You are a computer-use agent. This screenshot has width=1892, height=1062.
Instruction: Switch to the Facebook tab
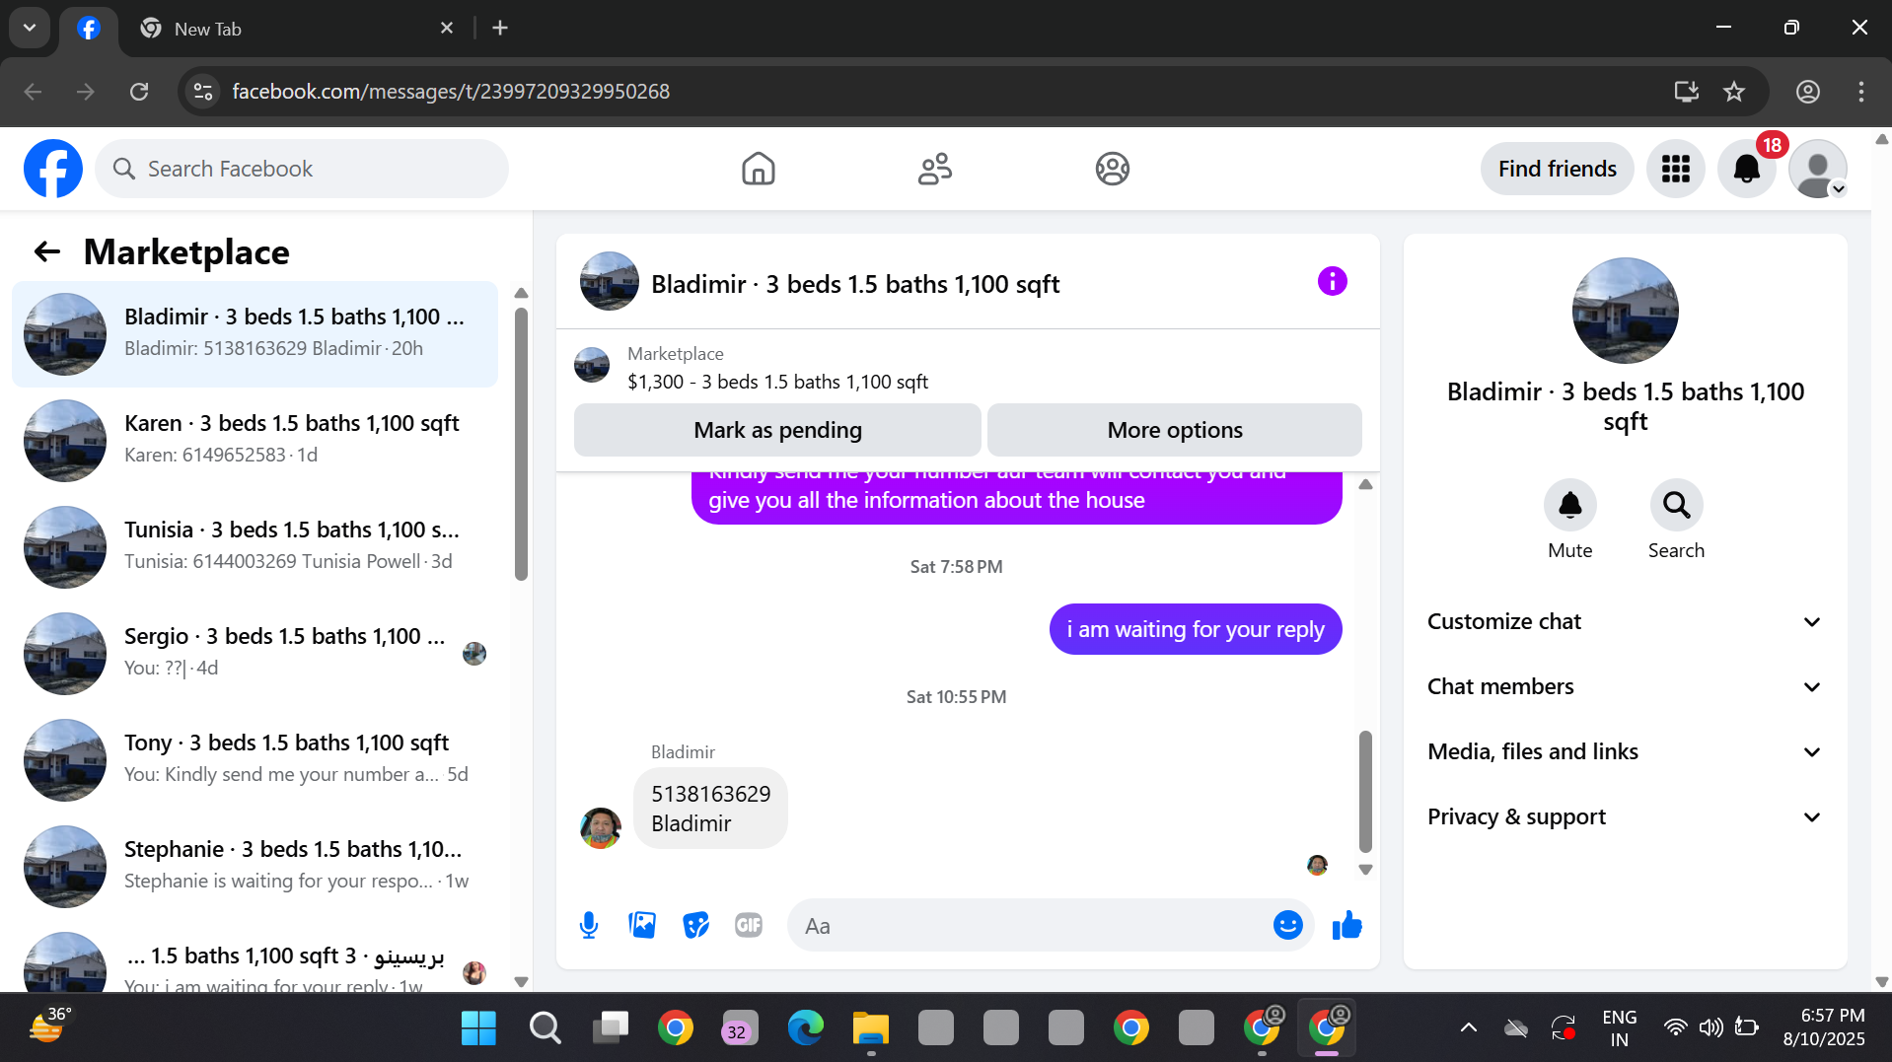89,29
